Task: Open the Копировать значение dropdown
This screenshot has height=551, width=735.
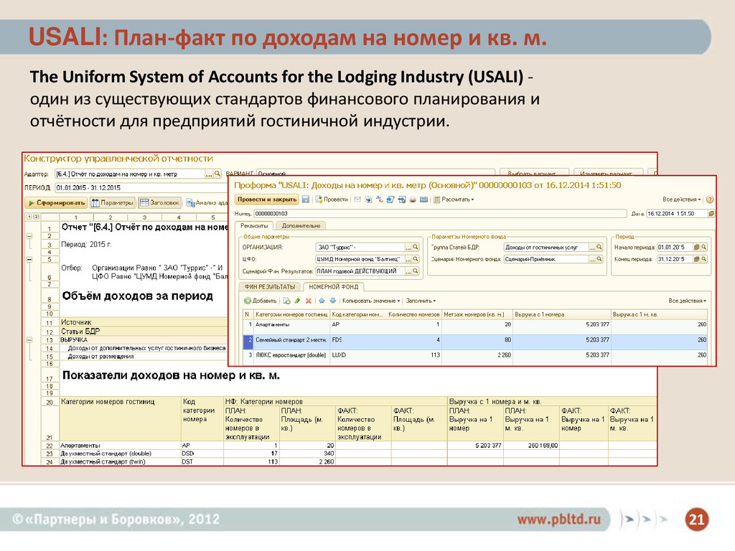Action: [371, 301]
